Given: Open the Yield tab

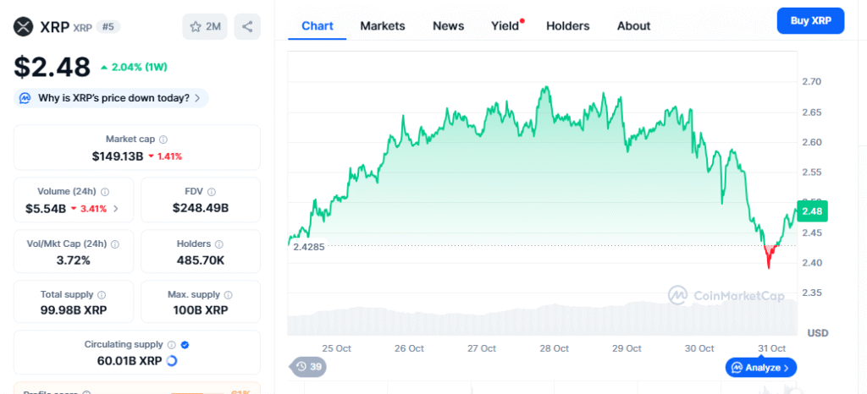Looking at the screenshot, I should click(x=505, y=26).
